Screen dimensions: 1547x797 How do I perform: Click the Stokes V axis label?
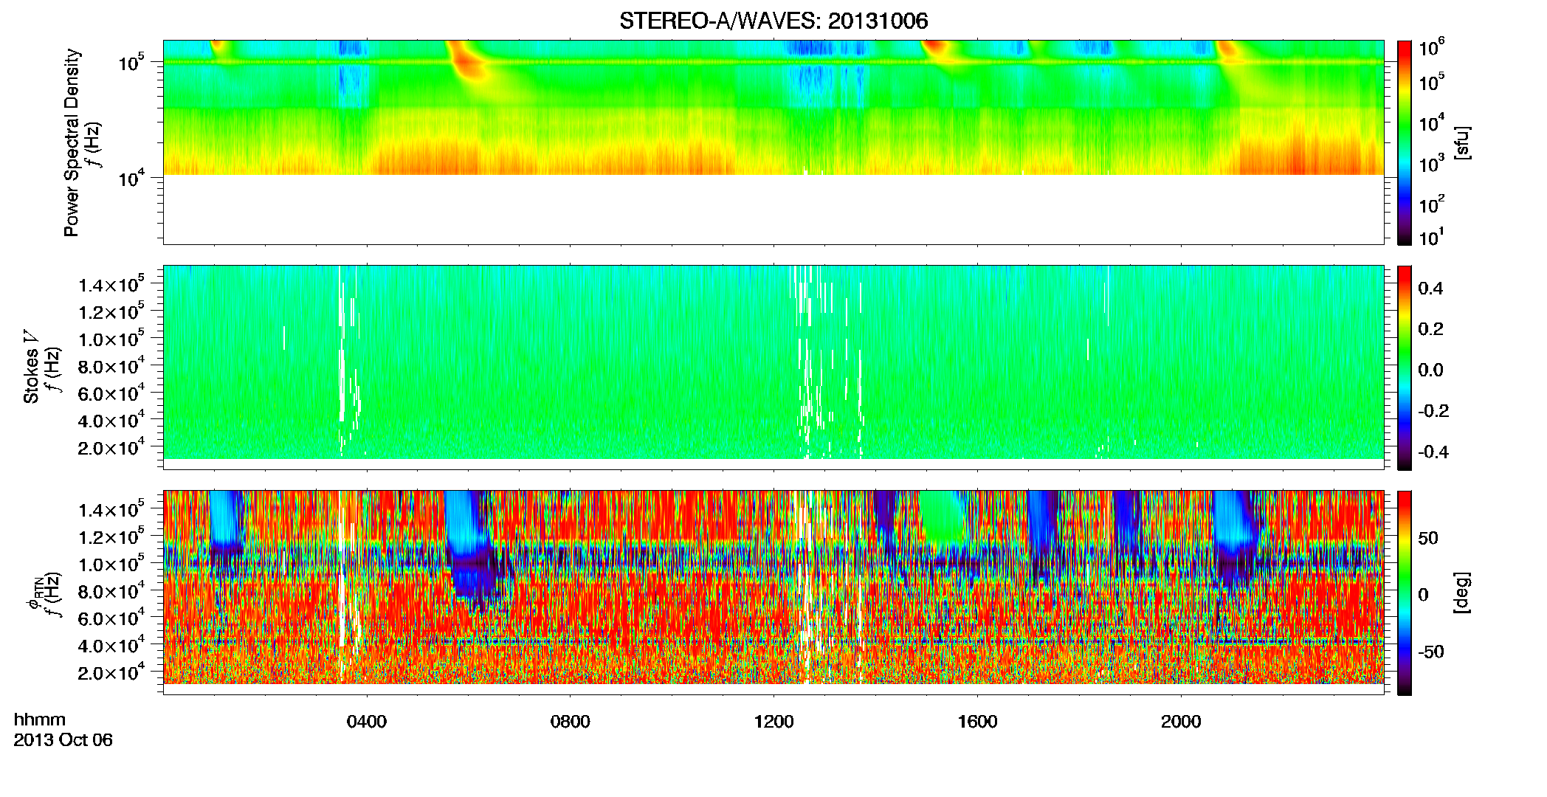coord(31,367)
